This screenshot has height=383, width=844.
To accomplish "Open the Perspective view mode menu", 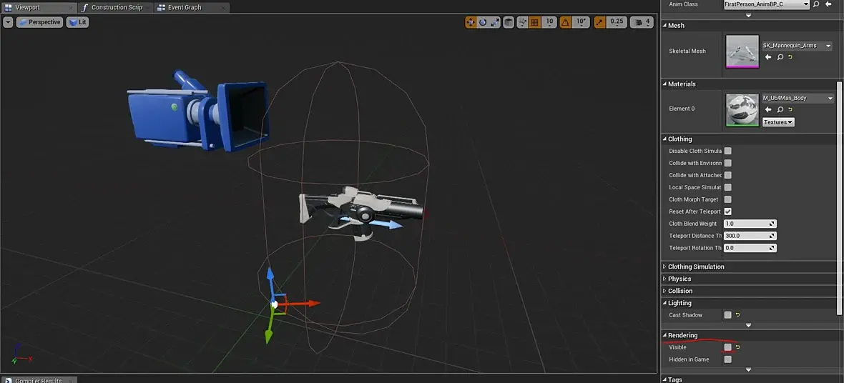I will (x=39, y=22).
